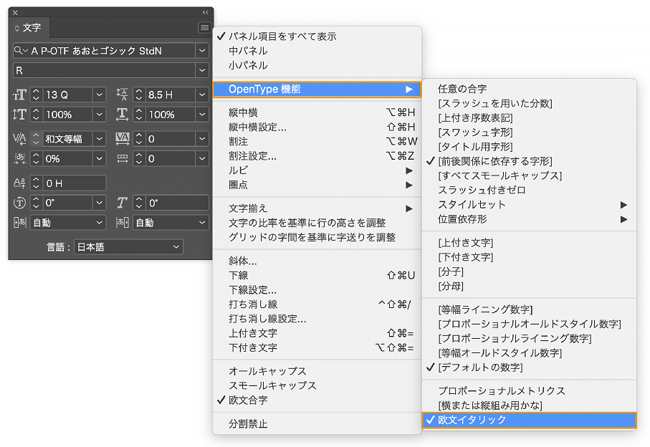Open the Character panel flyout menu icon

204,27
